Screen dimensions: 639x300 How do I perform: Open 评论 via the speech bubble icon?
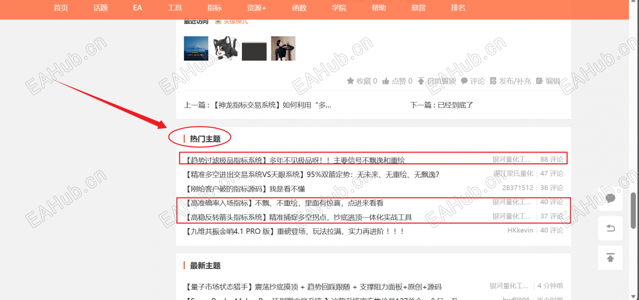[464, 81]
